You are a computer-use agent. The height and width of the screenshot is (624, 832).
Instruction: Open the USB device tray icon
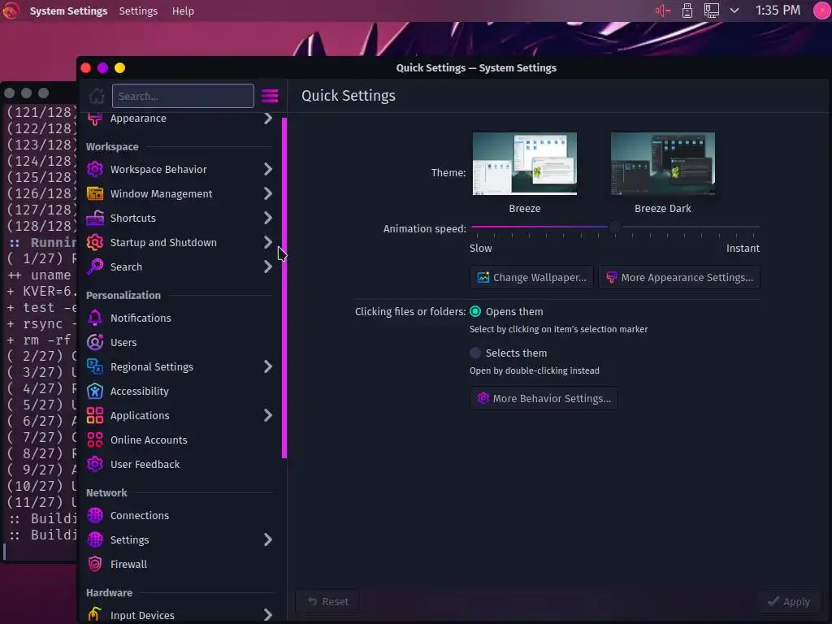point(687,11)
